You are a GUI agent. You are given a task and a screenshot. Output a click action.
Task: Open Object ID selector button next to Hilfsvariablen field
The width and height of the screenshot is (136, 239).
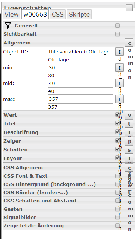pos(119,52)
